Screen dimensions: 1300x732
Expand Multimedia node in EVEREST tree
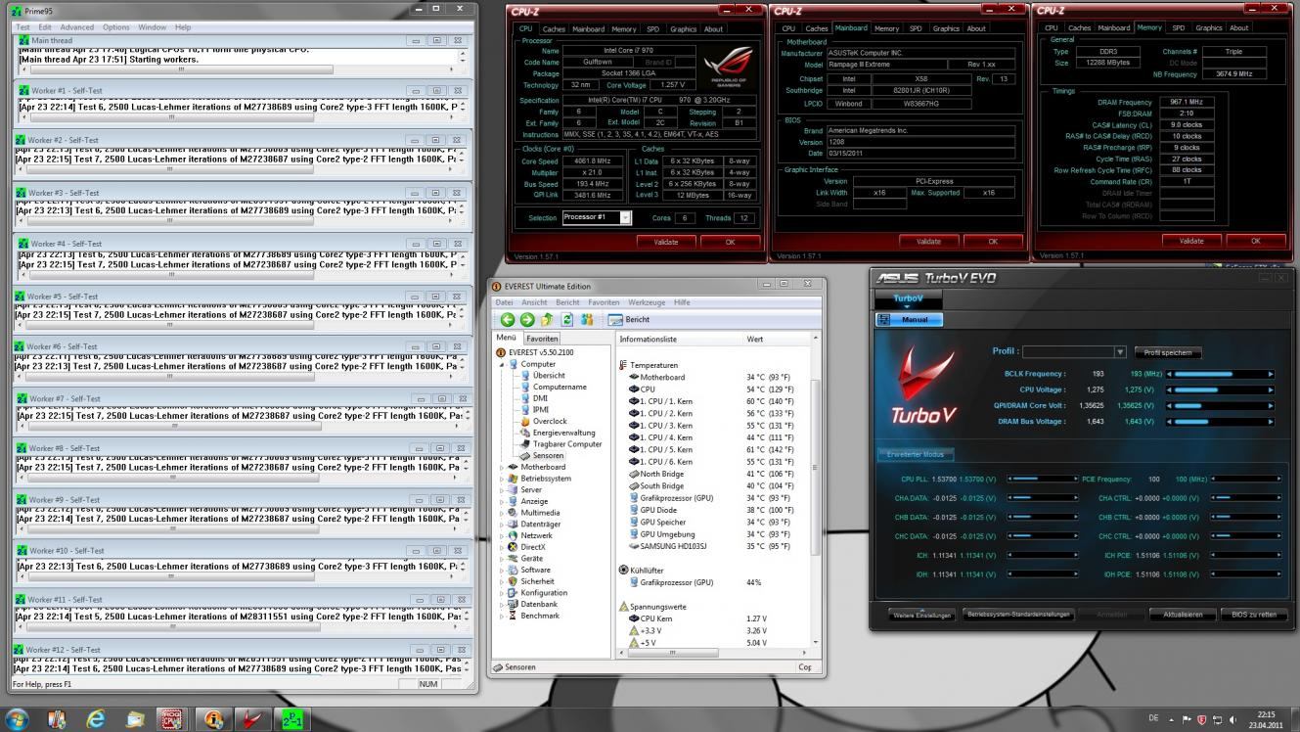click(502, 513)
